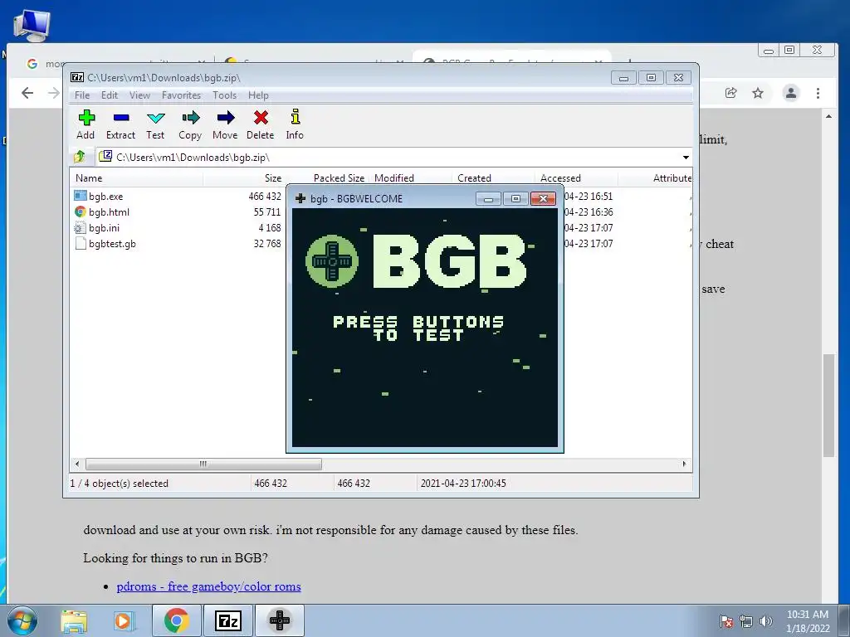Click the horizontal scrollbar left arrow

click(77, 464)
